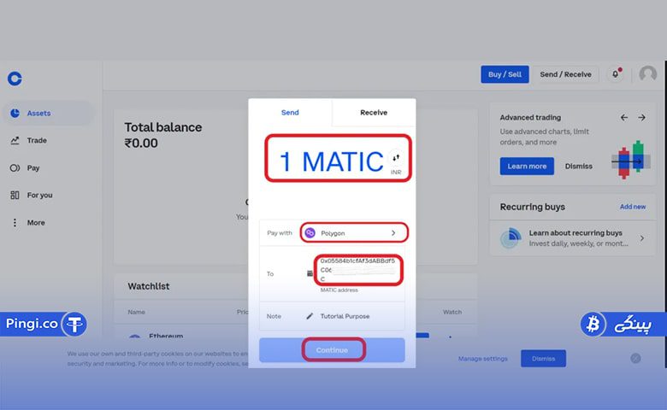The width and height of the screenshot is (667, 410).
Task: Click the Continue button
Action: 332,350
